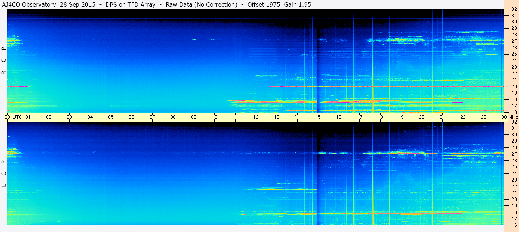
Task: Select hour marker 13 on time axis
Action: (277, 117)
